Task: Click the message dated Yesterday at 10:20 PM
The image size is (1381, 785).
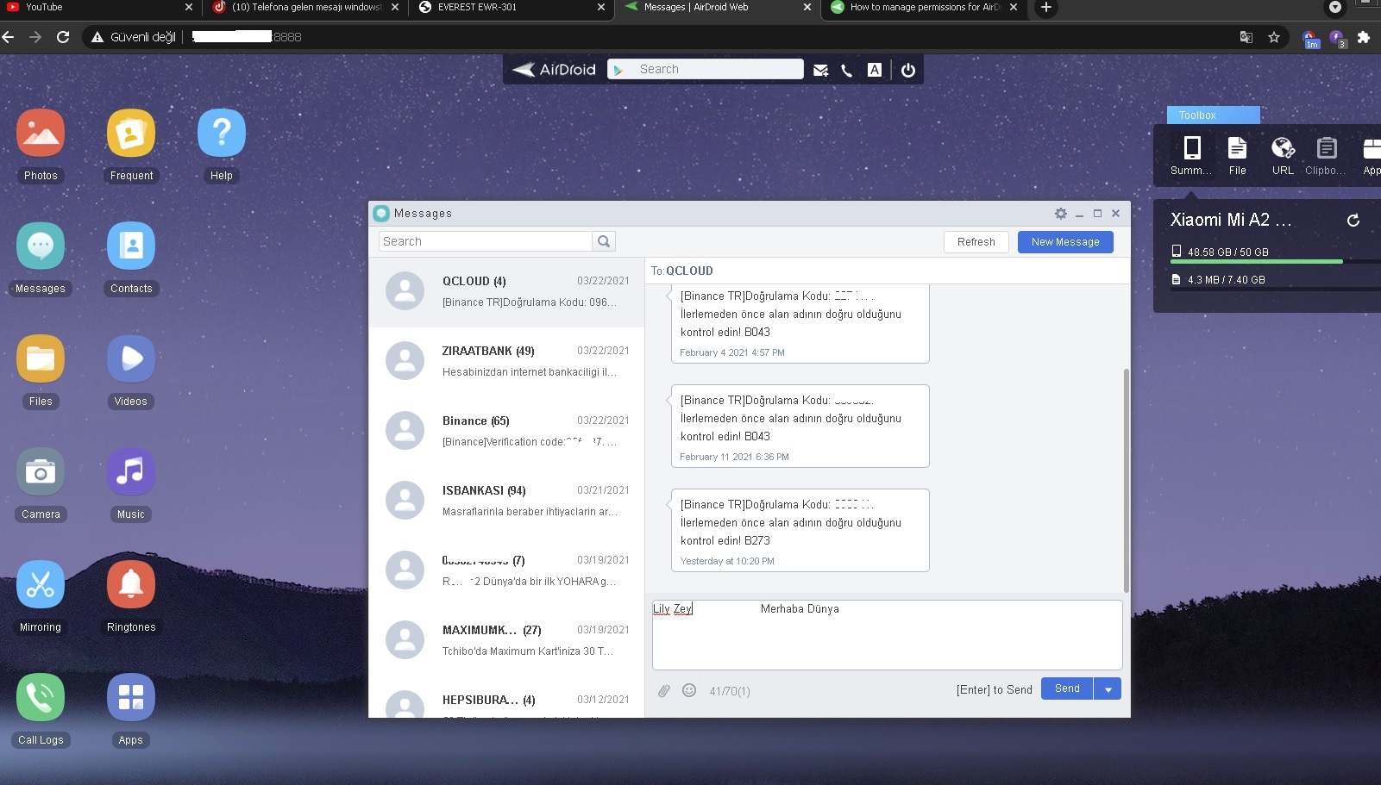Action: click(800, 530)
